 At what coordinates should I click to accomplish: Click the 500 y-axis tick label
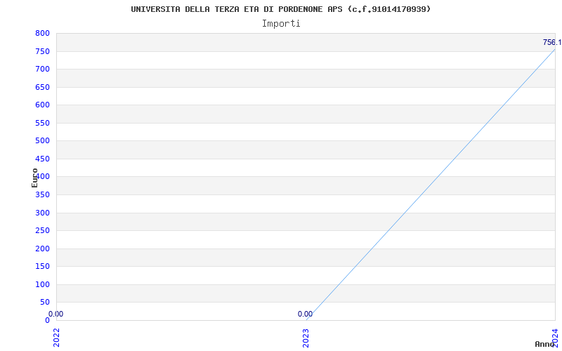[42, 141]
